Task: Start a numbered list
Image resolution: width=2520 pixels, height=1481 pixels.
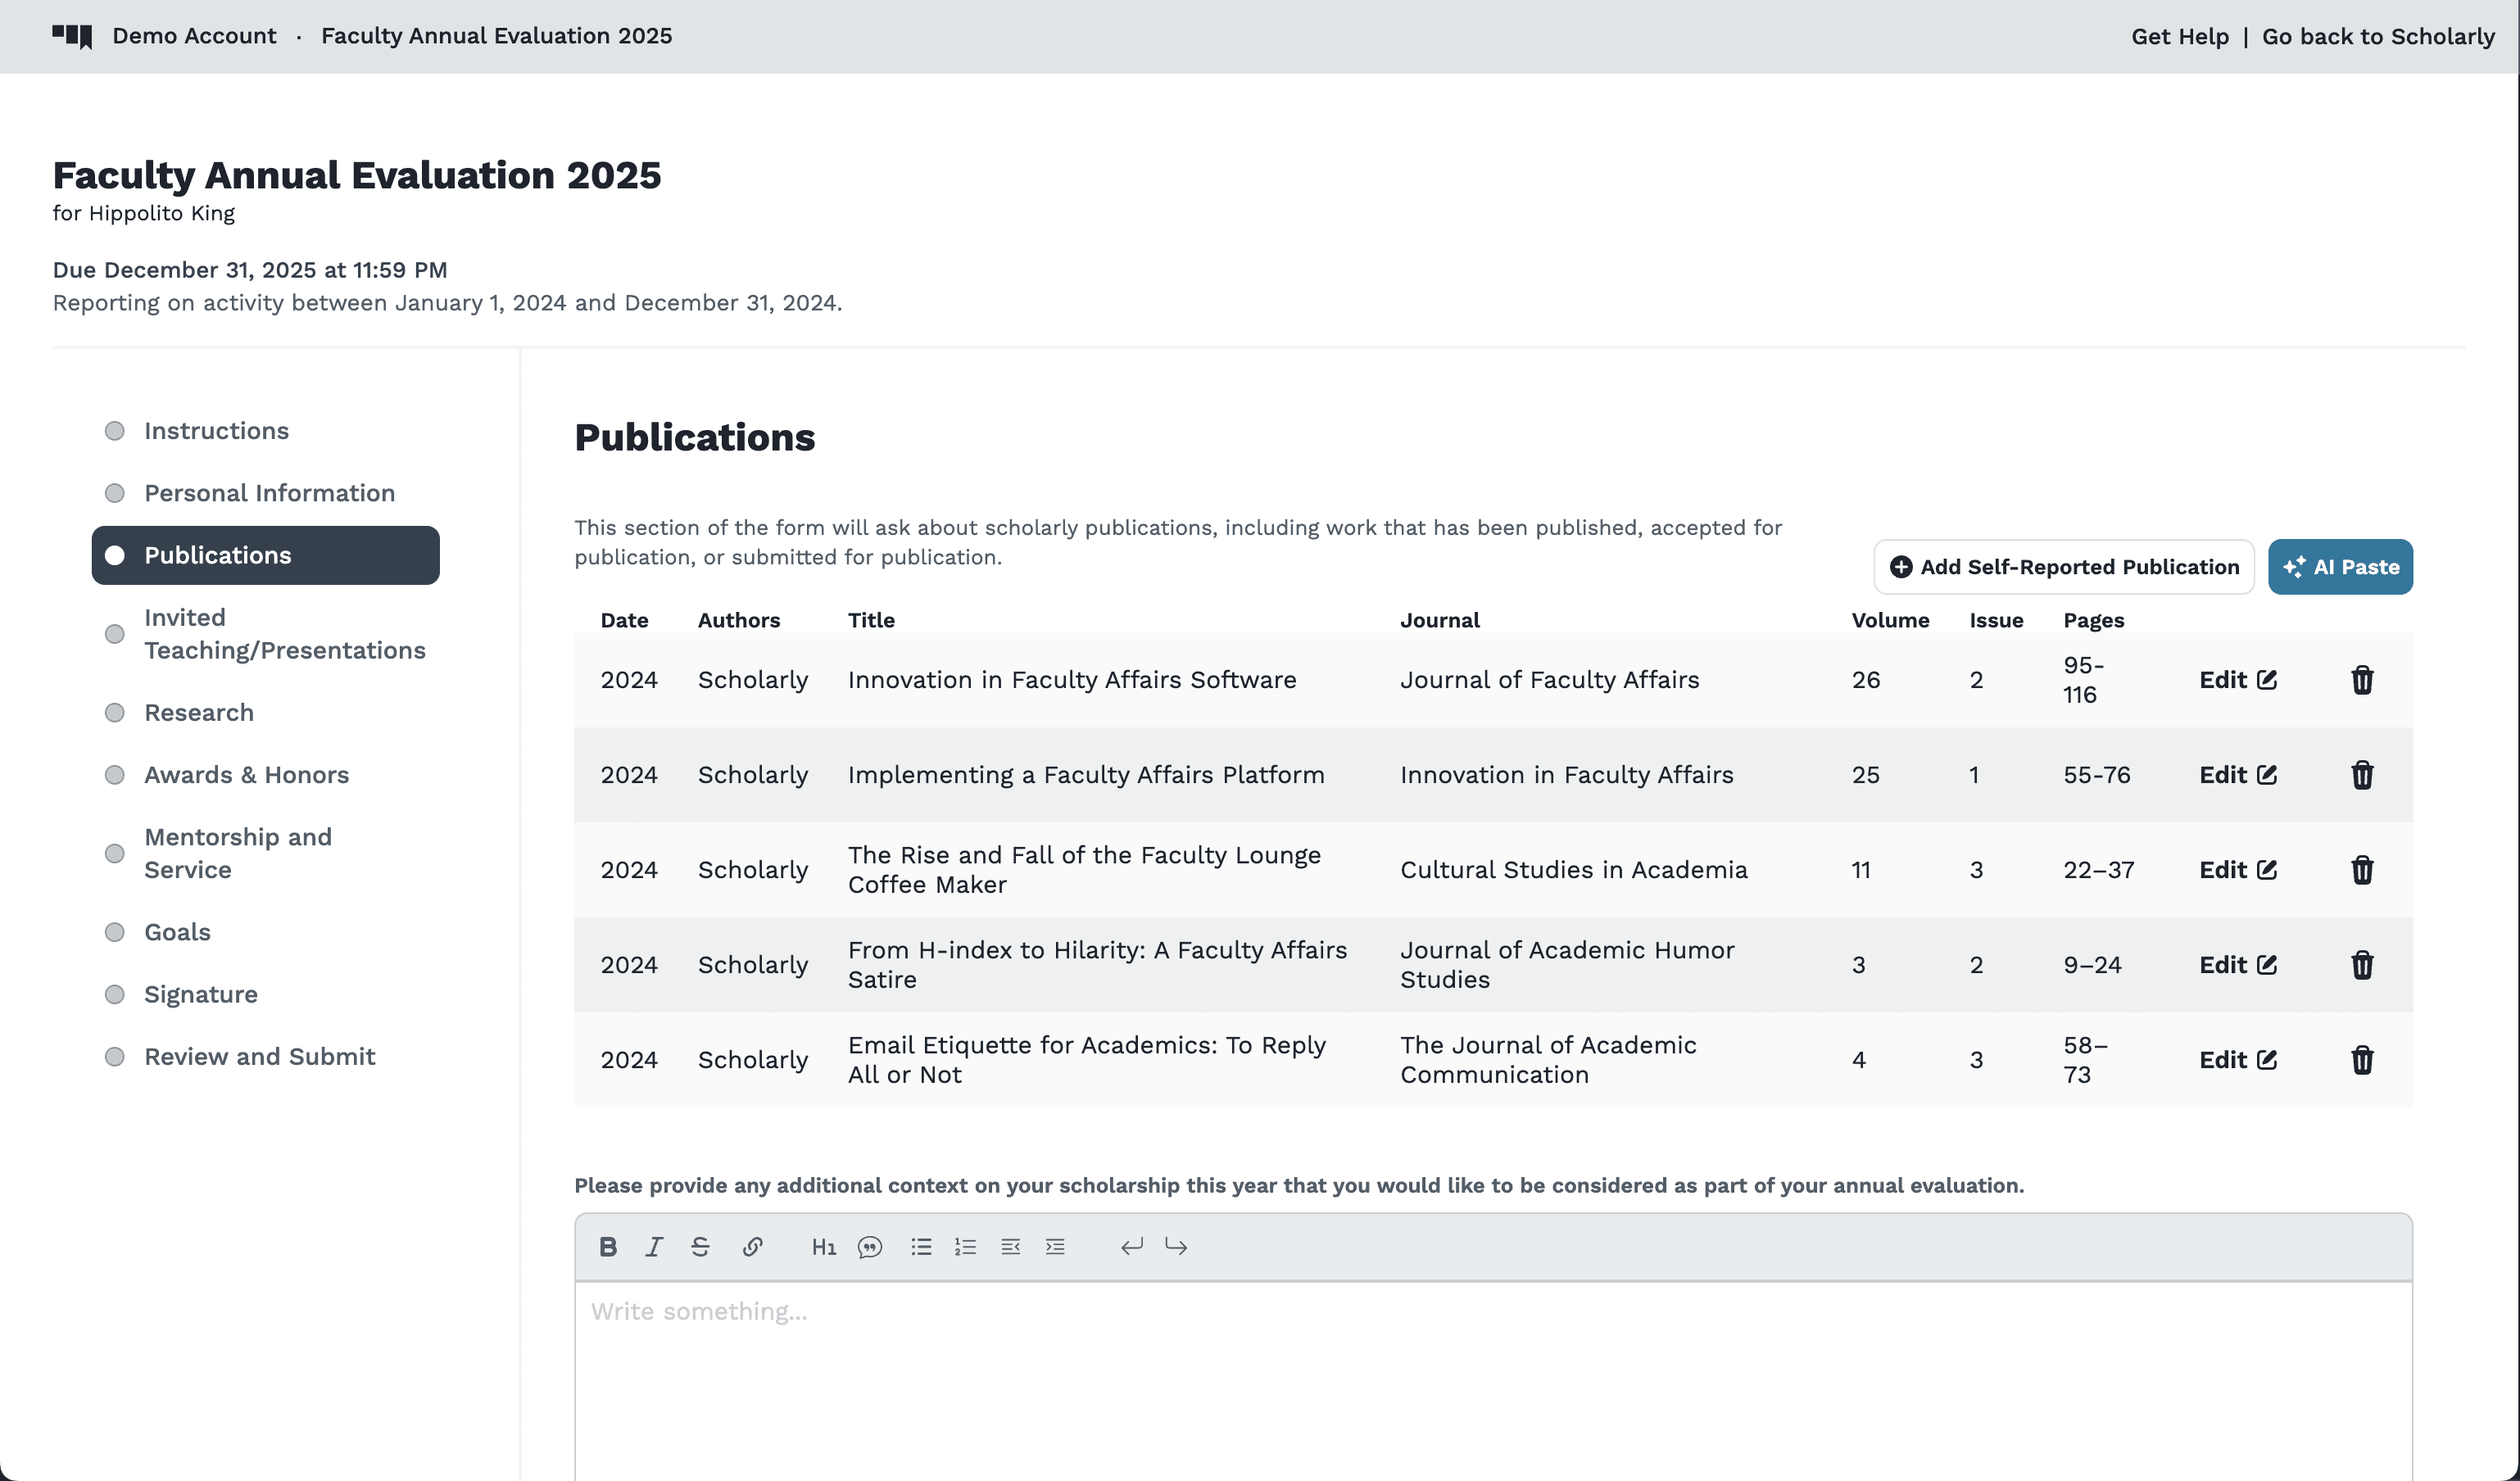Action: 965,1246
